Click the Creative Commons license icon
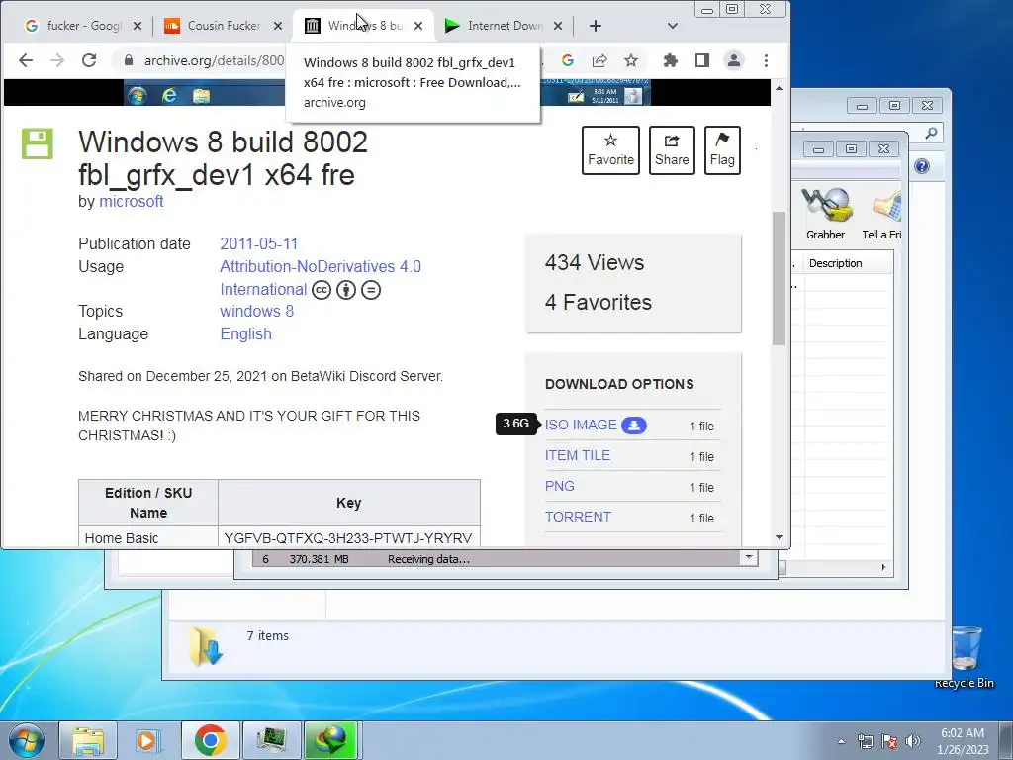 coord(322,290)
